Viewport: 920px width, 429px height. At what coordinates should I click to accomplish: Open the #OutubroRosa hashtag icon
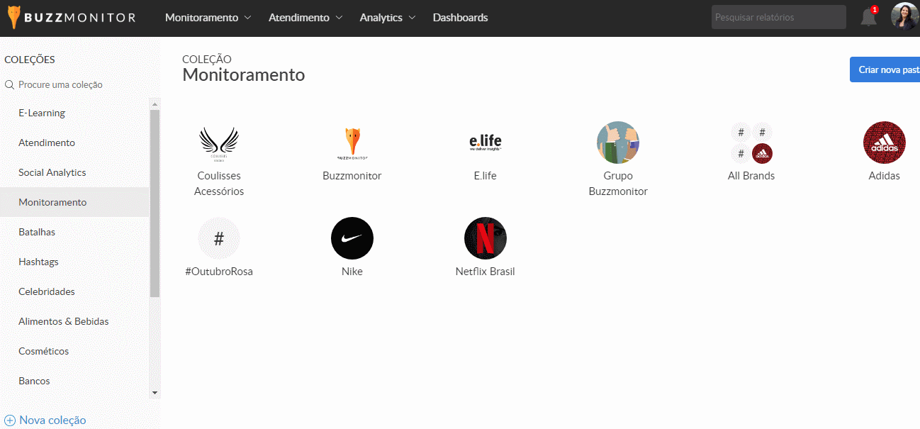[219, 238]
